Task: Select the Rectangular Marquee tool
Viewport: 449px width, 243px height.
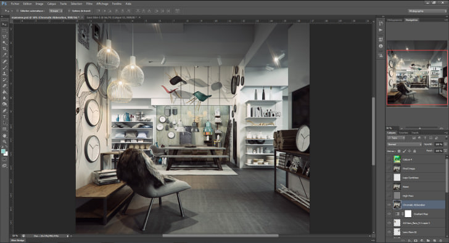Action: tap(4, 31)
